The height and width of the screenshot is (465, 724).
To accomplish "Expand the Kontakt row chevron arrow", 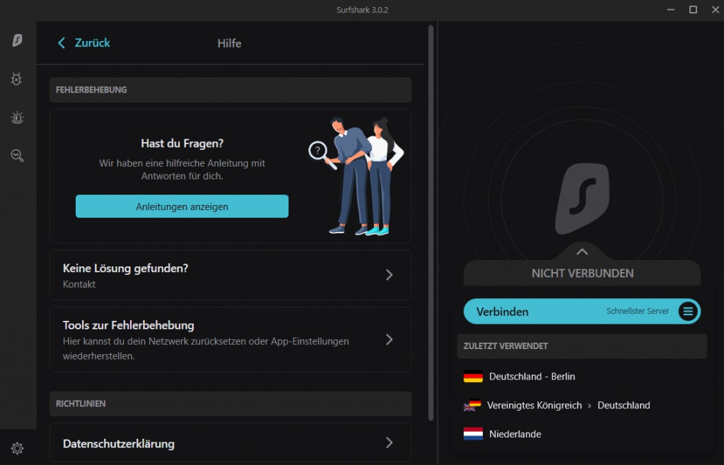I will pos(390,275).
